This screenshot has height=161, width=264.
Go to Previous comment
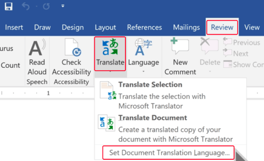[x=242, y=42]
